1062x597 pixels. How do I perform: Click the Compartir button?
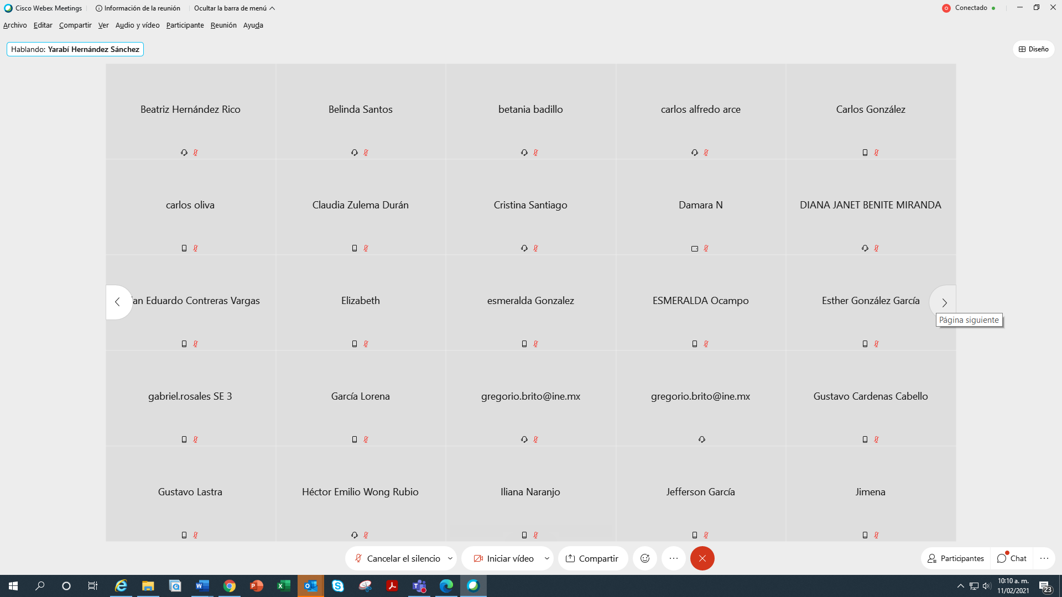(592, 559)
